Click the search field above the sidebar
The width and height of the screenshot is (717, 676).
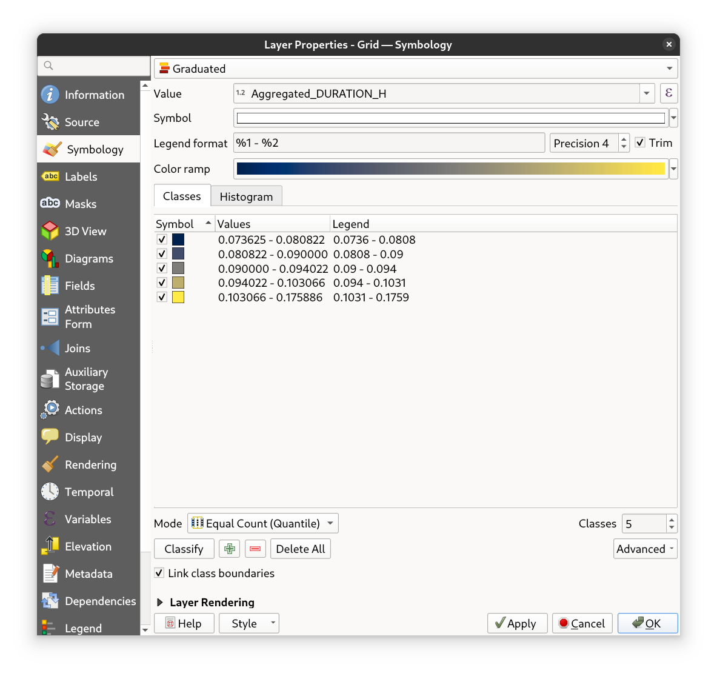point(94,65)
